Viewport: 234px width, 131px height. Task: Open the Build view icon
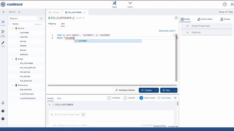(x=114, y=4)
